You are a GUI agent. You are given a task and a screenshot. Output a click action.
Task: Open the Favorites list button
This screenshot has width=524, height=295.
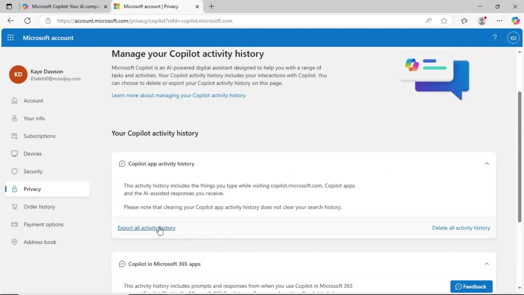(464, 21)
